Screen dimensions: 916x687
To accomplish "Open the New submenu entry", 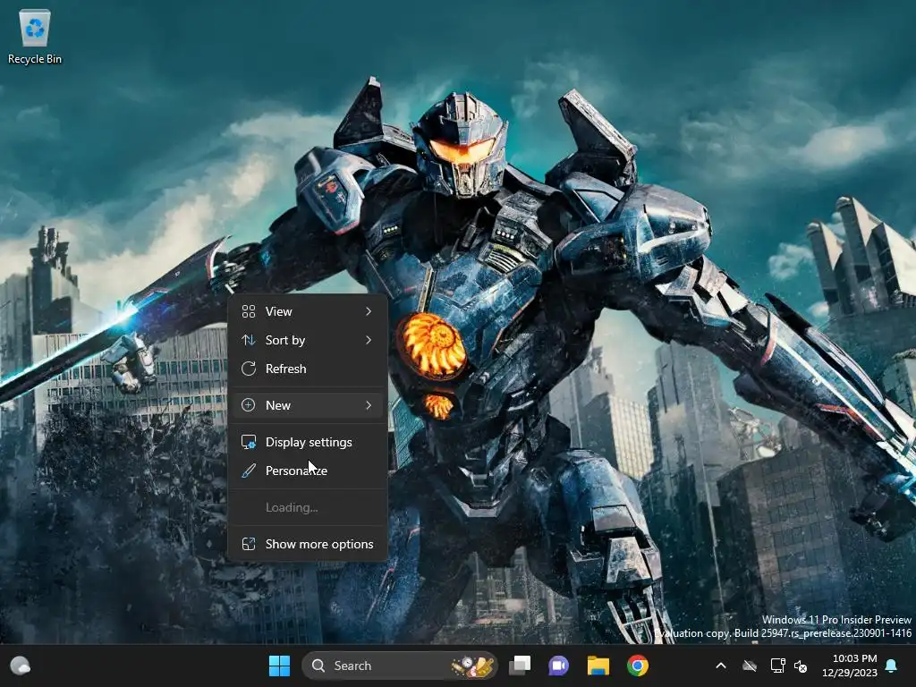I will [308, 405].
